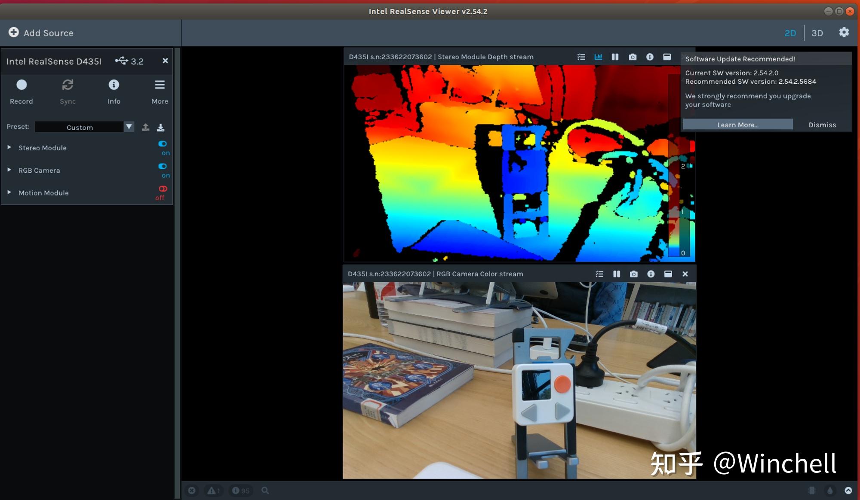The image size is (860, 500).
Task: Open the Preset dropdown set to Custom
Action: click(129, 127)
